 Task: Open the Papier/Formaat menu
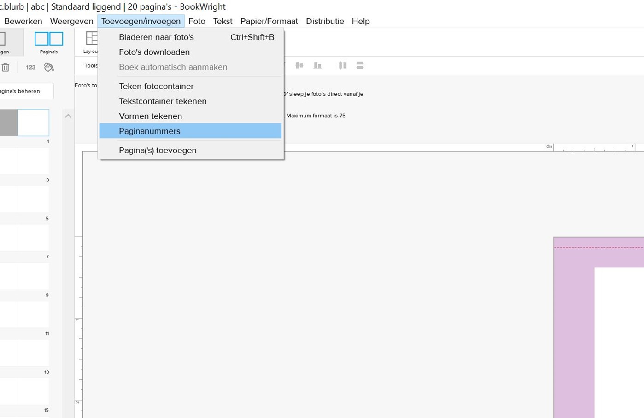pyautogui.click(x=269, y=21)
